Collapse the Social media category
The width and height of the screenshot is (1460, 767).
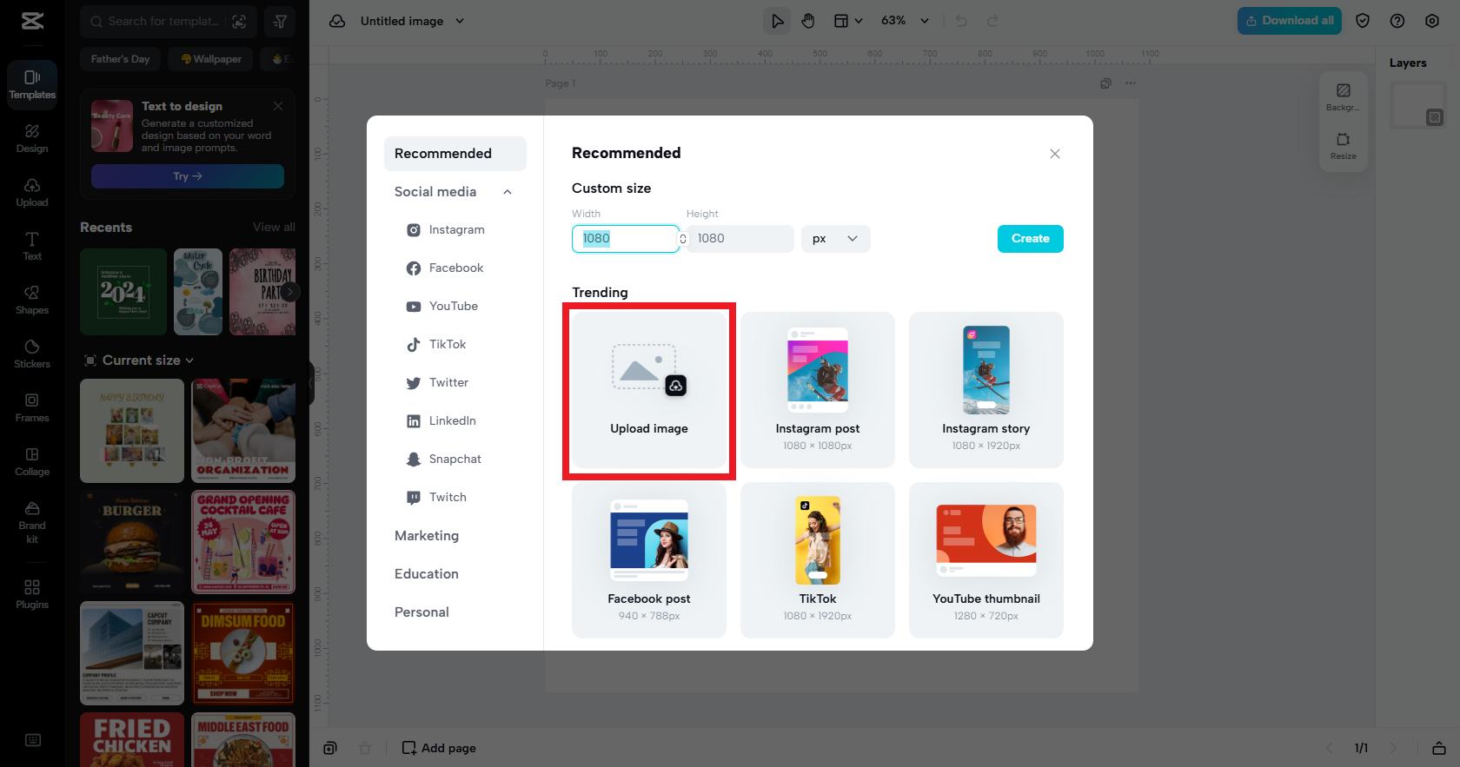508,192
